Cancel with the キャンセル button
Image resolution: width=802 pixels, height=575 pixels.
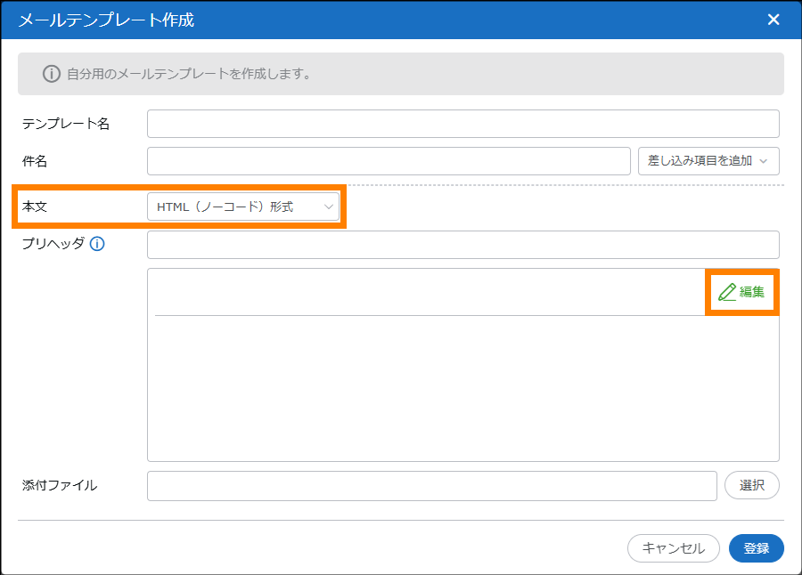[673, 548]
